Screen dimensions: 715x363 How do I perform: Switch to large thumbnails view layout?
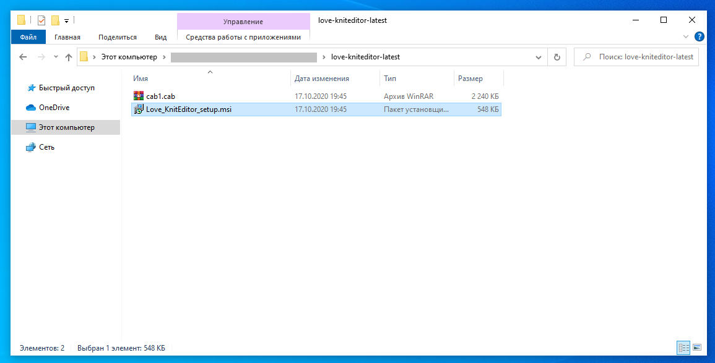(x=697, y=348)
